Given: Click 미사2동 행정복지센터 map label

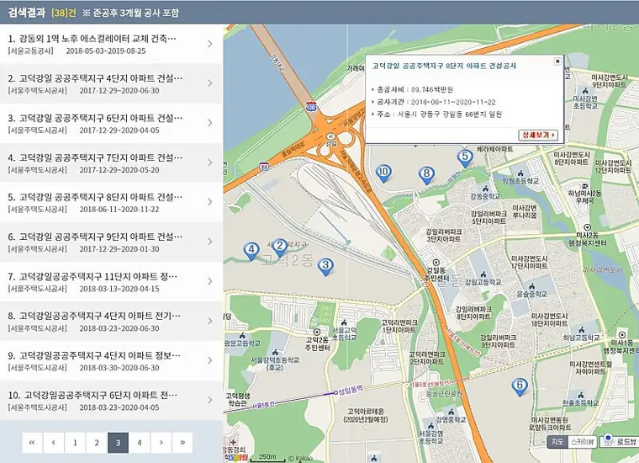Looking at the screenshot, I should point(588,239).
